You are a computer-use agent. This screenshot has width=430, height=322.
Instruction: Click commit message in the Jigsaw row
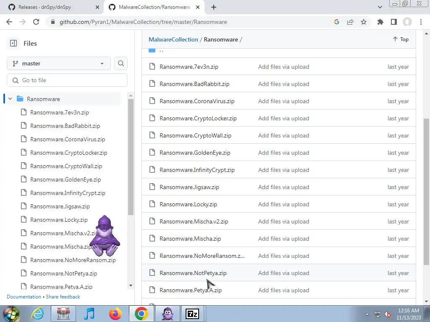coord(283,187)
